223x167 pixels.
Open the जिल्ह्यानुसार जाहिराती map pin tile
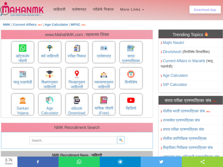pyautogui.click(x=77, y=78)
